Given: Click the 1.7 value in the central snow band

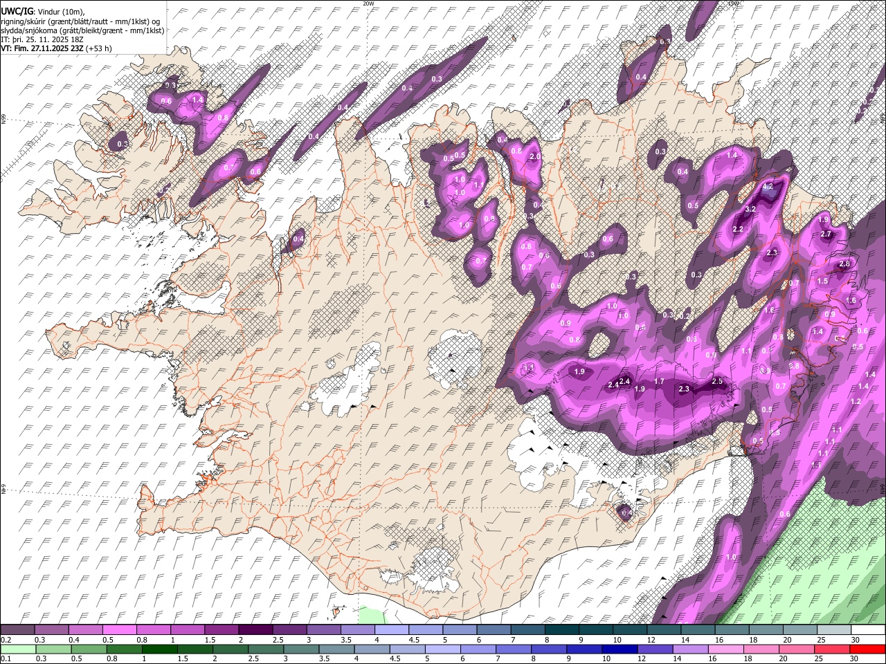Looking at the screenshot, I should tap(660, 382).
